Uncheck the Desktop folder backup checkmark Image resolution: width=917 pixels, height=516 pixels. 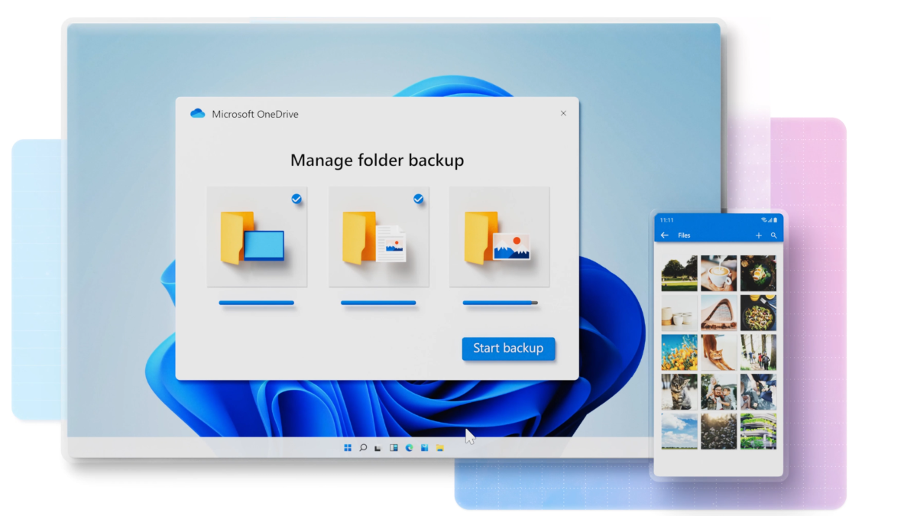click(x=296, y=199)
